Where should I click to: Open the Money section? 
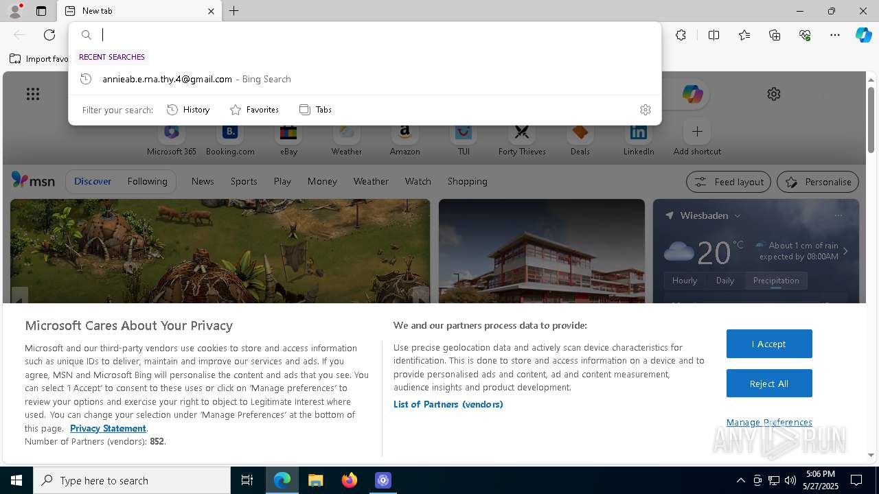click(322, 181)
